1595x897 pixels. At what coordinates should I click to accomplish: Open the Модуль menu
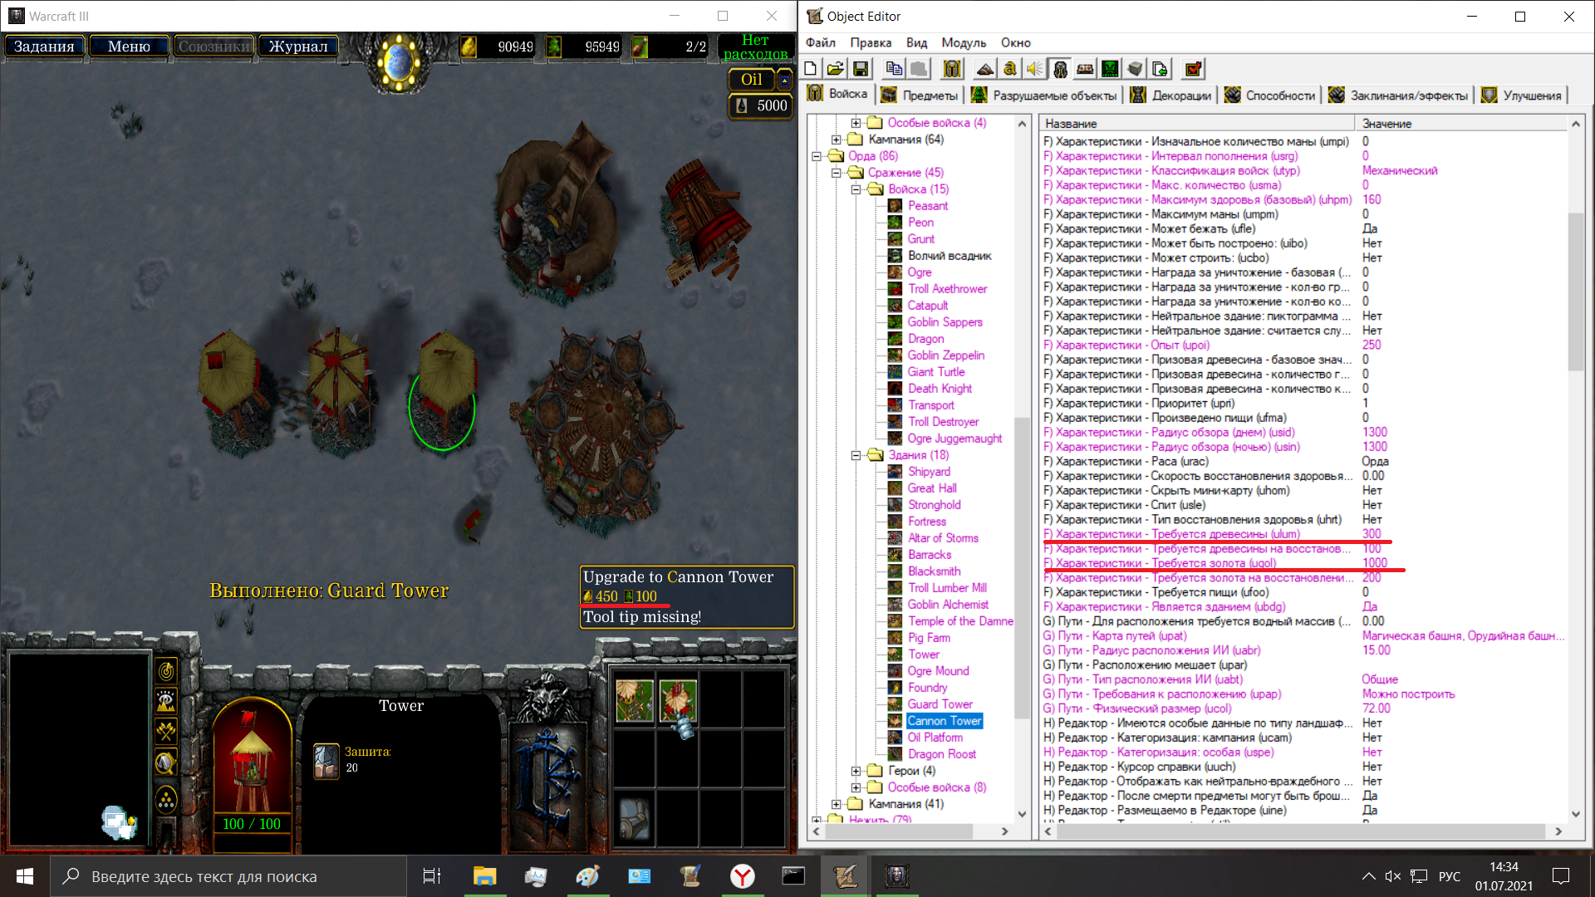[x=964, y=42]
